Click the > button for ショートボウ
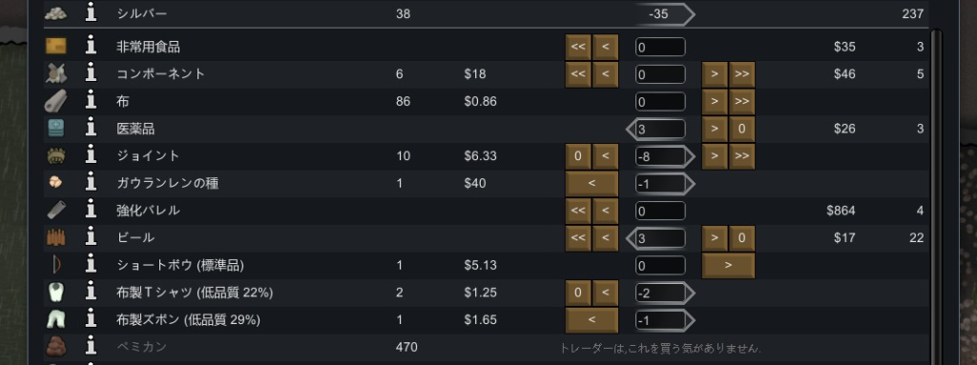The width and height of the screenshot is (977, 365). click(x=728, y=266)
